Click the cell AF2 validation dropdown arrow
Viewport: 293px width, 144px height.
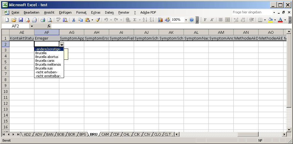tap(62, 44)
